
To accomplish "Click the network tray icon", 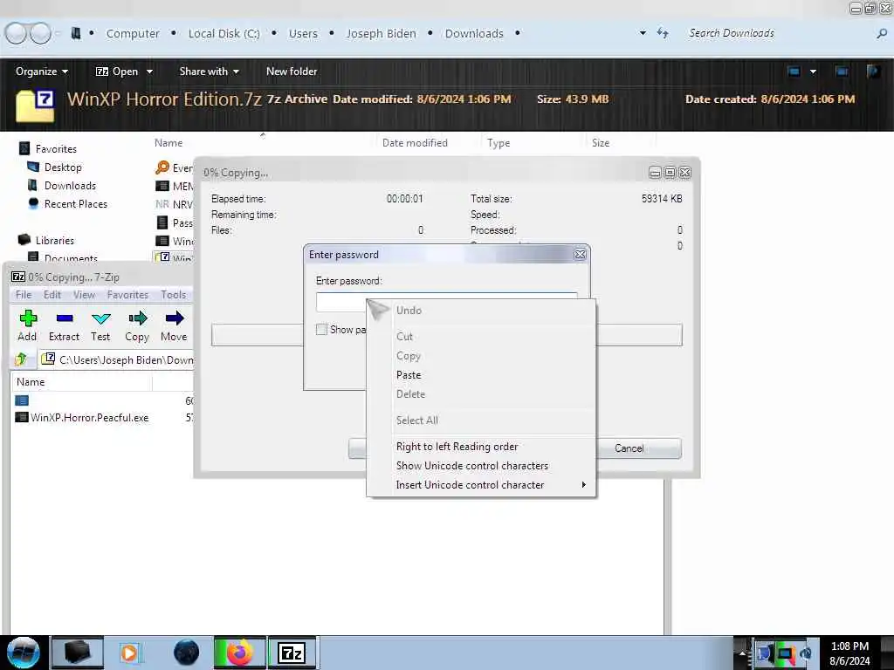I will pos(786,653).
